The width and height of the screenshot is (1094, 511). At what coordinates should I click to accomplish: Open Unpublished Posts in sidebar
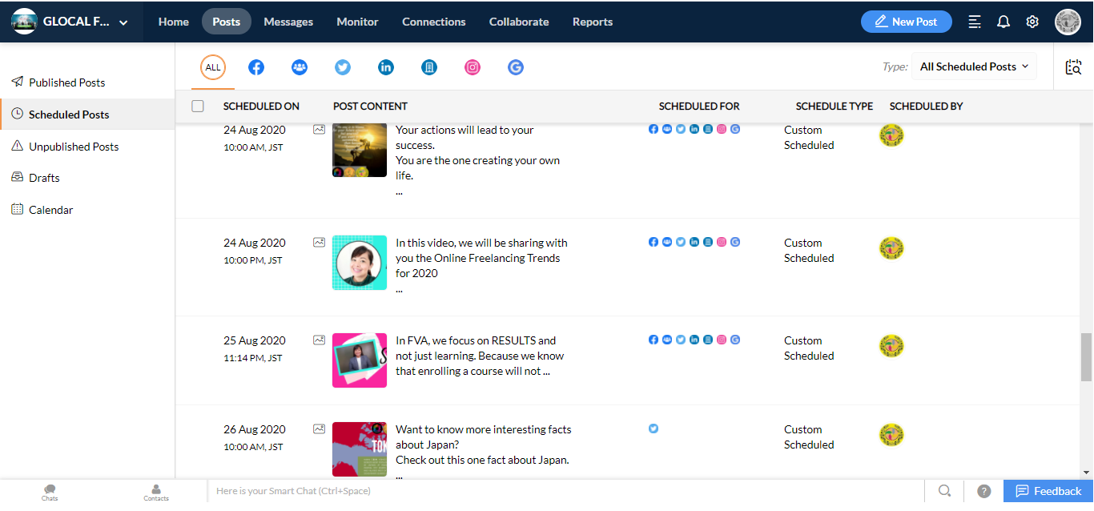[x=74, y=147]
